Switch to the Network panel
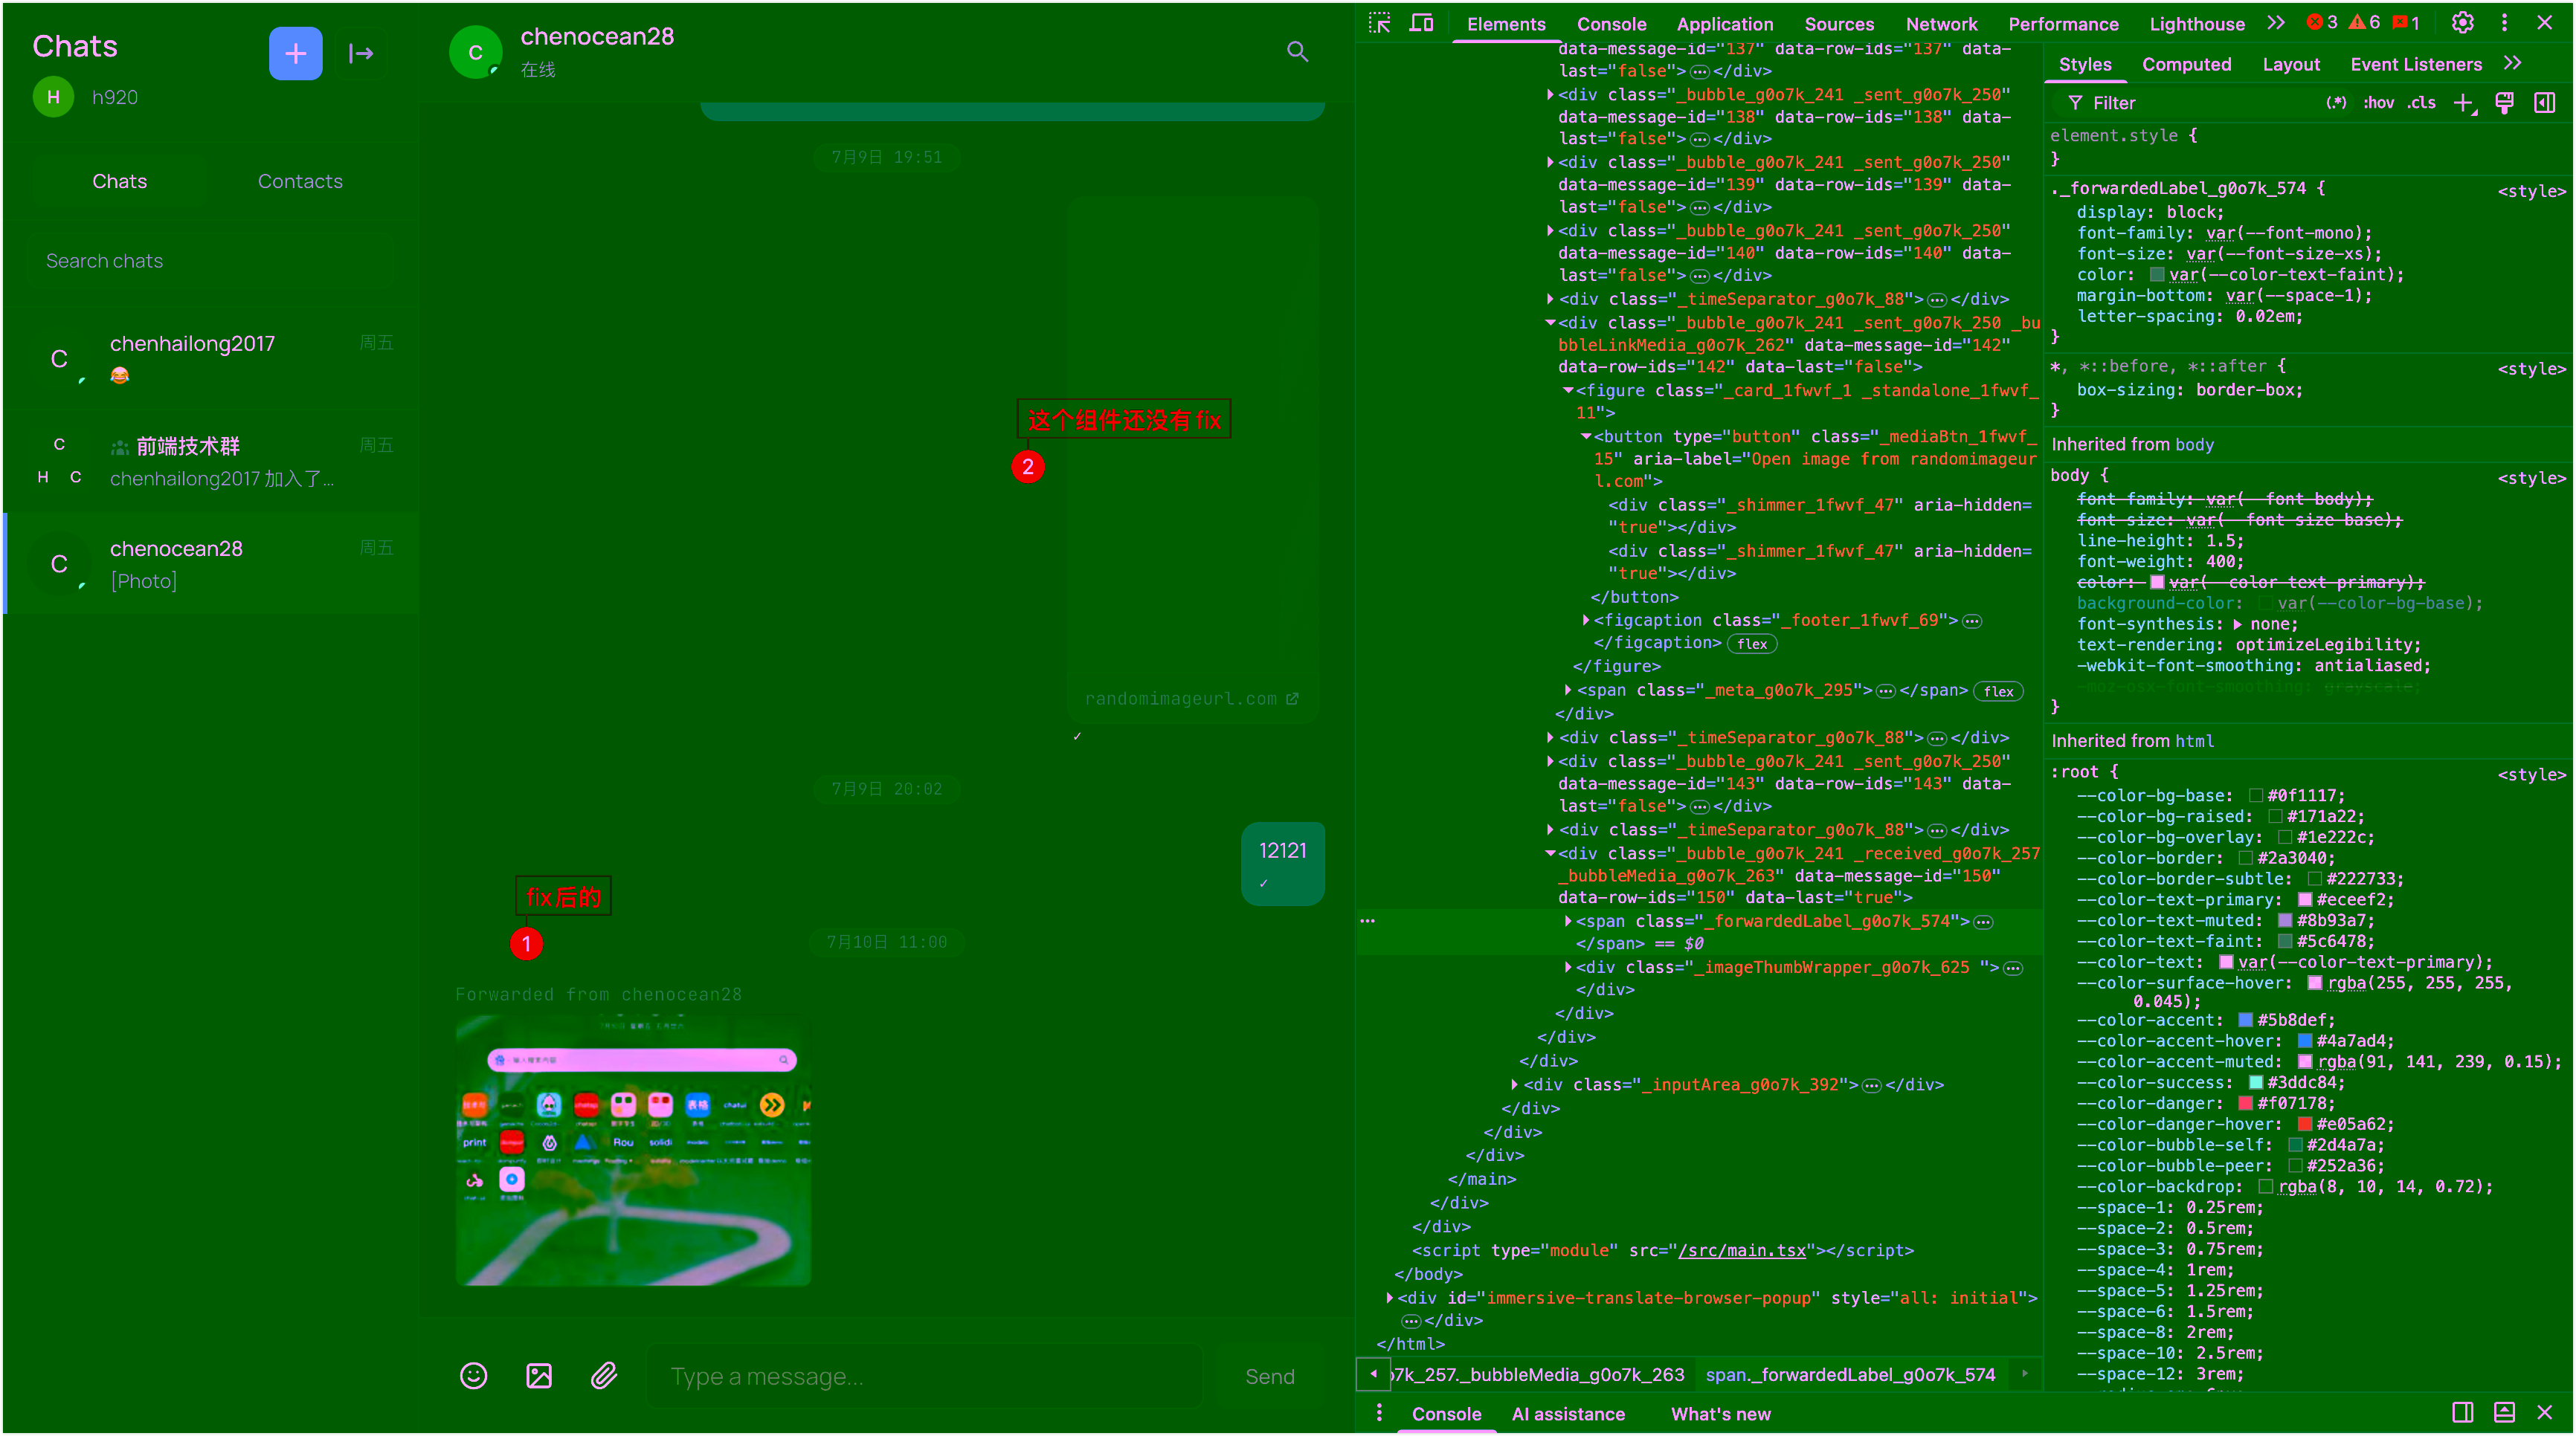This screenshot has height=1436, width=2576. tap(1941, 24)
